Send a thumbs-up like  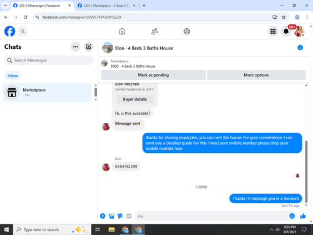coord(303,216)
